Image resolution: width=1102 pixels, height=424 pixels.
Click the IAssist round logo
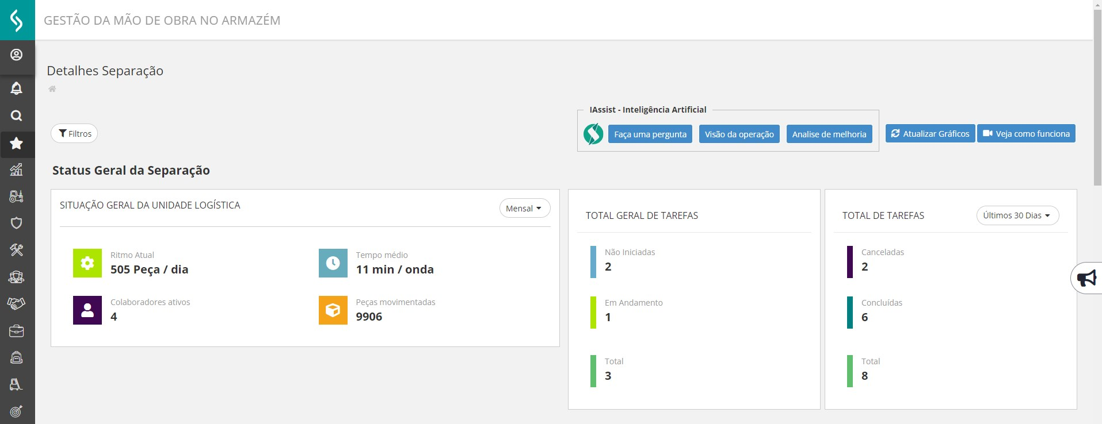tap(593, 134)
